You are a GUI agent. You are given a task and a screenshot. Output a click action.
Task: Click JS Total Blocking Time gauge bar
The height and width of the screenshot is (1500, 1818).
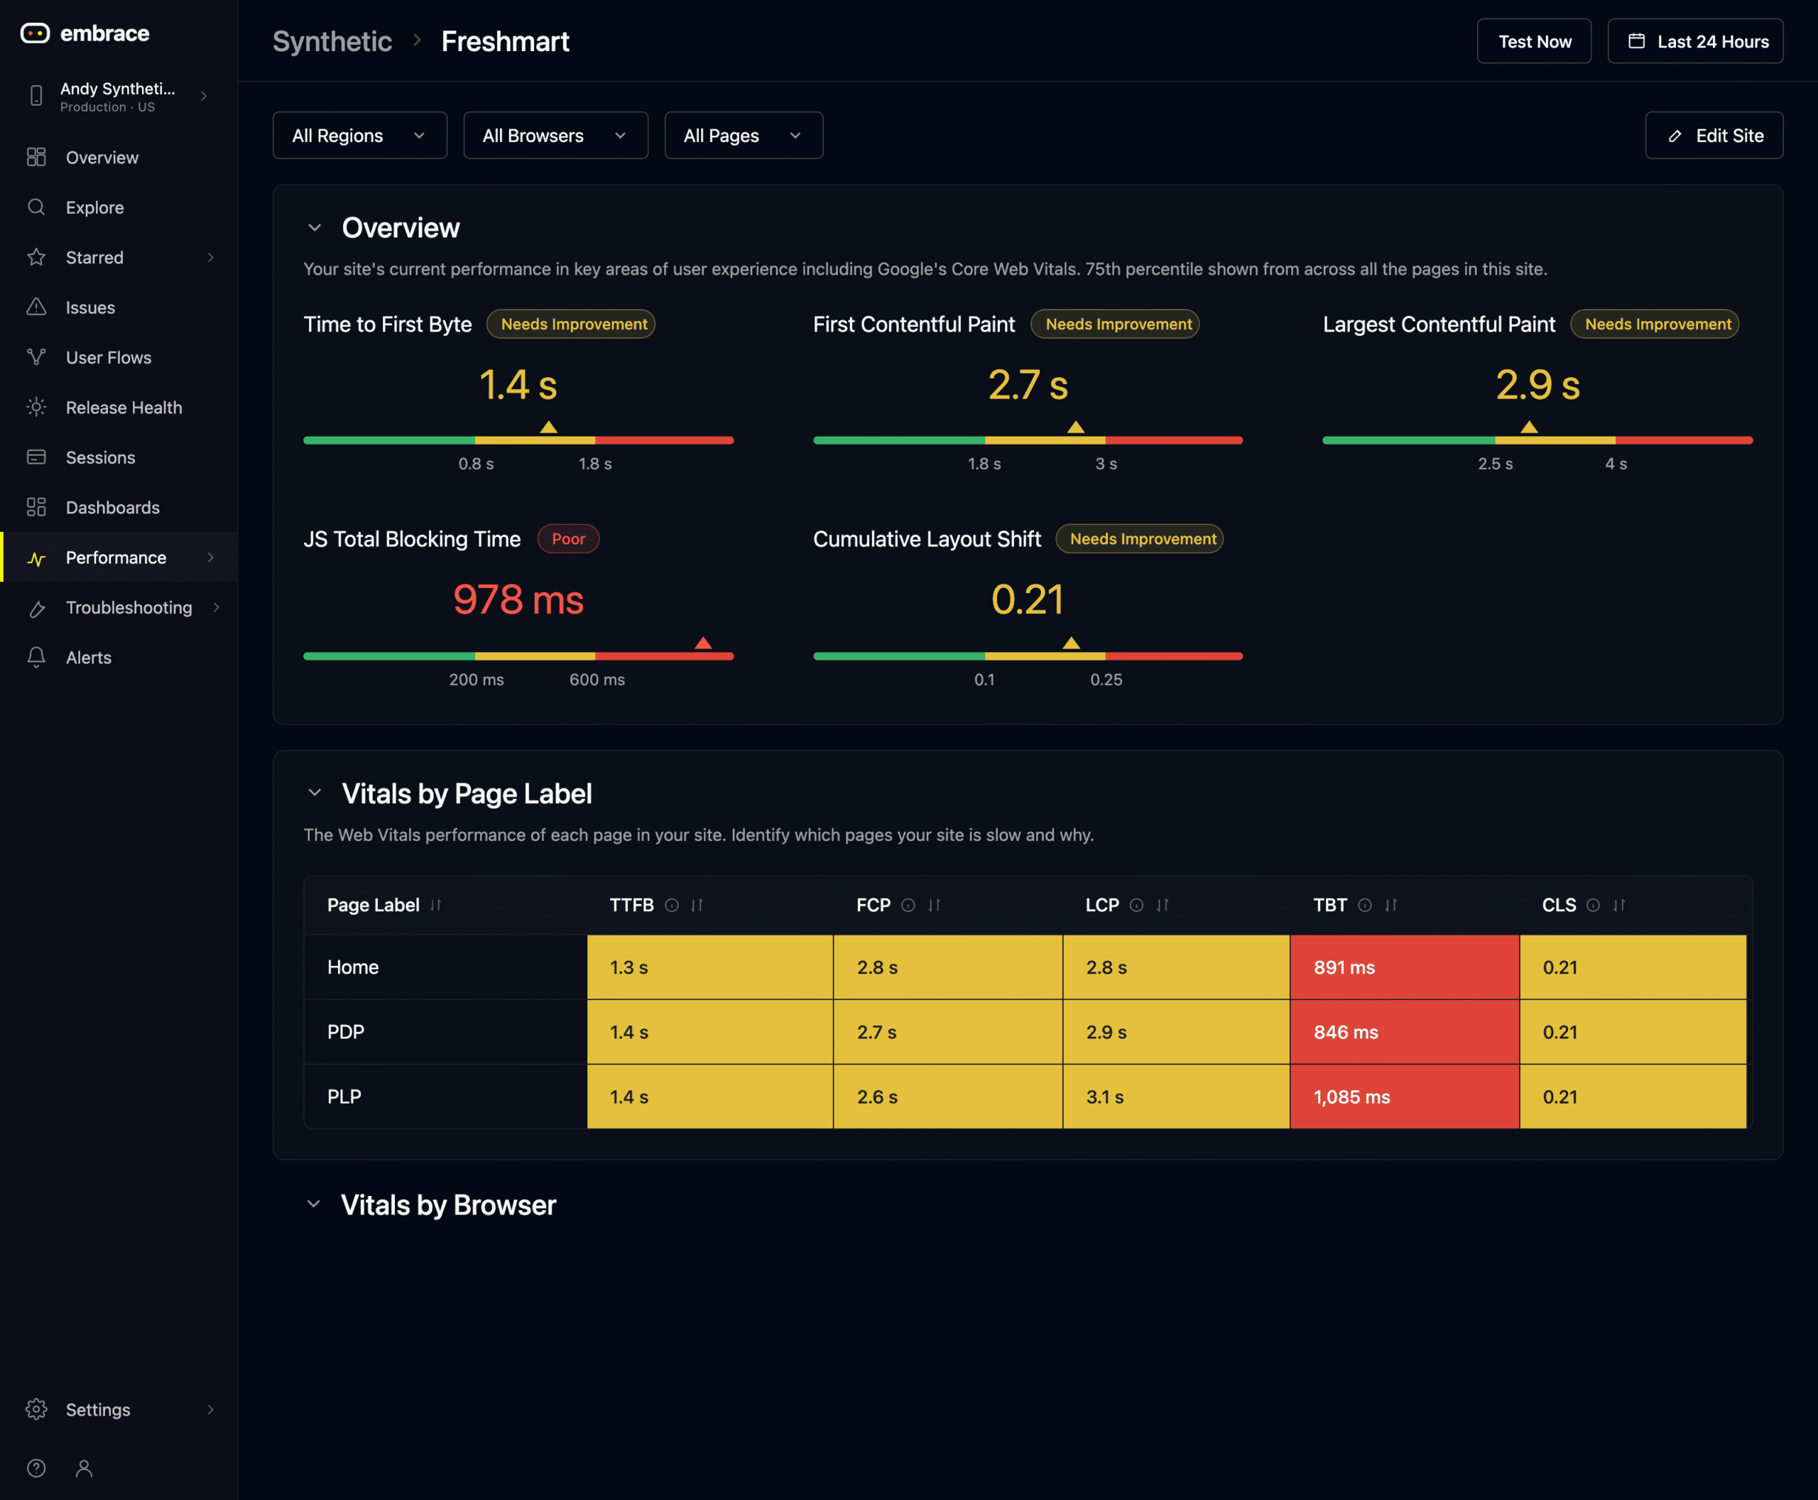(518, 656)
